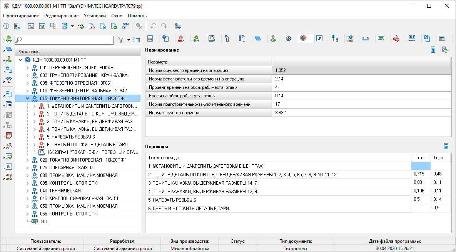Screen dimensions: 456x252
Task: Click the tree search input field
Action: [x=65, y=40]
